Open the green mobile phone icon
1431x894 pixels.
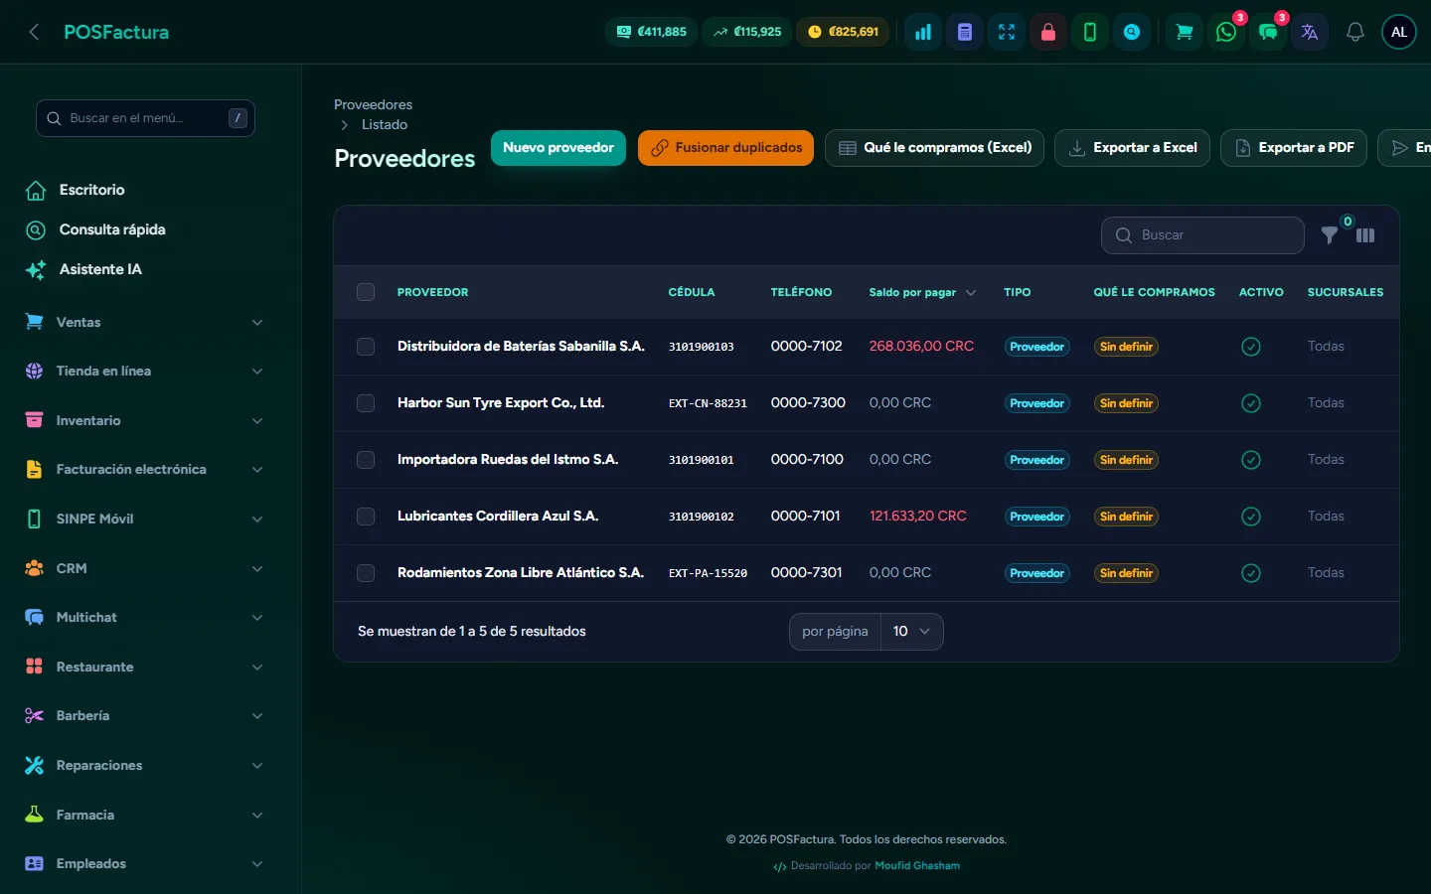click(1090, 32)
